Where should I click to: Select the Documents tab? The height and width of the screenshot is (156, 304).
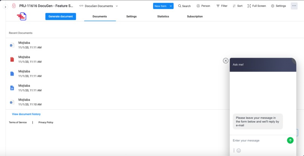[x=100, y=17]
